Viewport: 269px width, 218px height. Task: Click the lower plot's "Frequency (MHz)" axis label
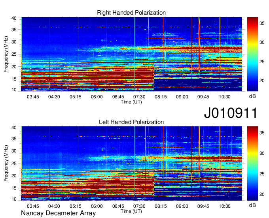(6, 163)
